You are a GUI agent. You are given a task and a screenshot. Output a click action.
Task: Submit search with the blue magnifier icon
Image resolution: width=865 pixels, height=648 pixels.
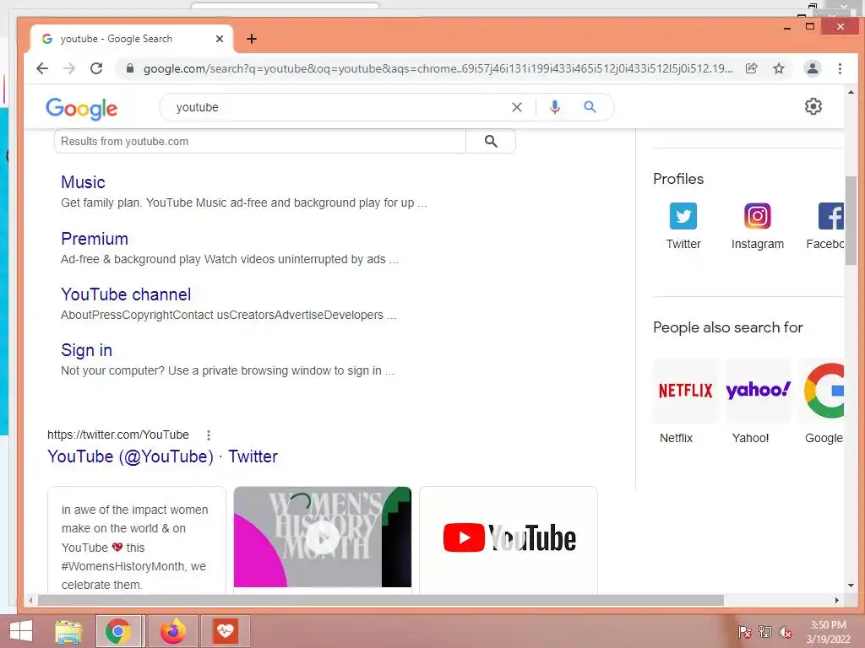click(590, 107)
